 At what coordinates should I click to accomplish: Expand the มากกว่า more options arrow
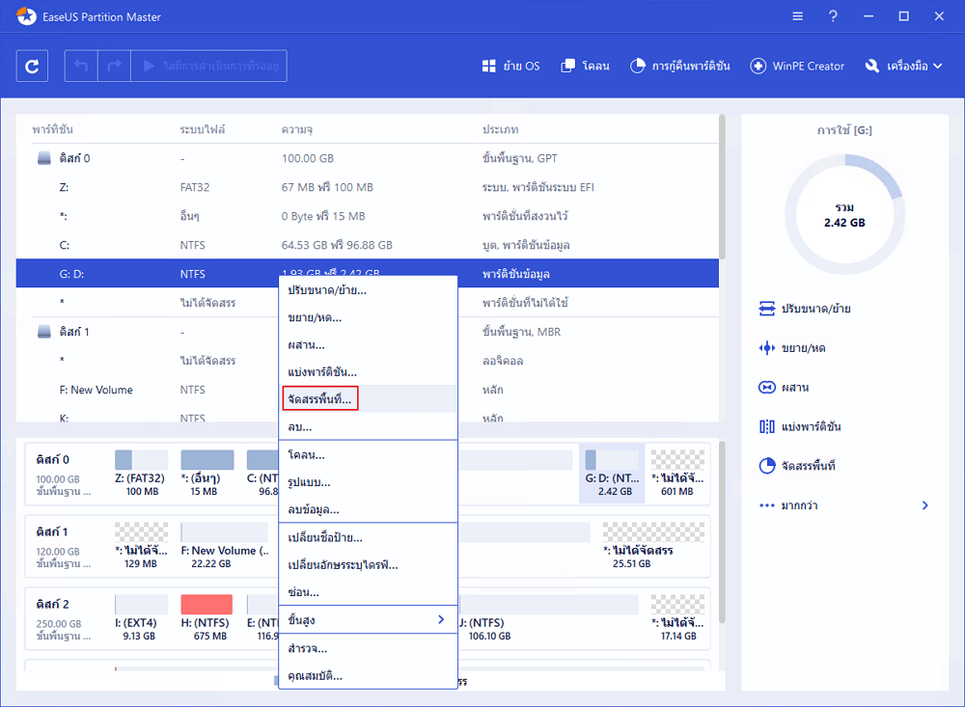[925, 505]
